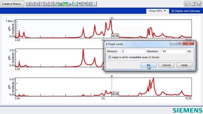Select the green horizontal lines display icon
Screen dimensions: 203x114
click(x=75, y=4)
